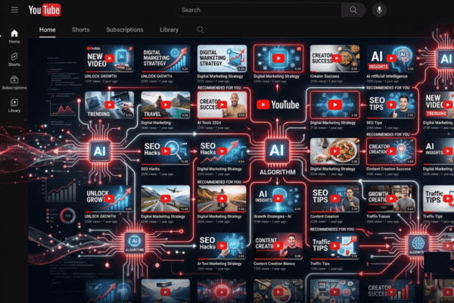Click inside the Search field
454x303 pixels.
click(259, 10)
